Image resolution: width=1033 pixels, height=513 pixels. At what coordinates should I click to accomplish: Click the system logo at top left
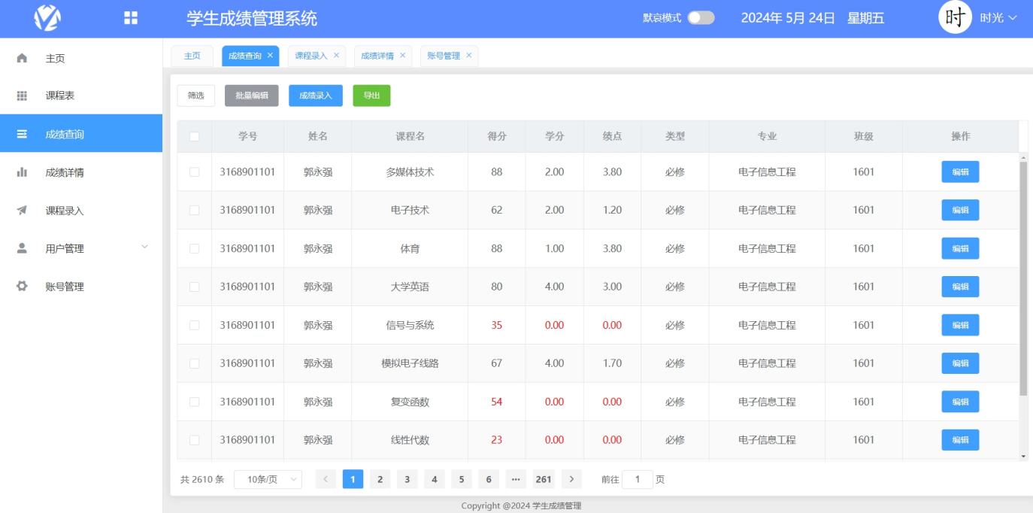pyautogui.click(x=48, y=17)
